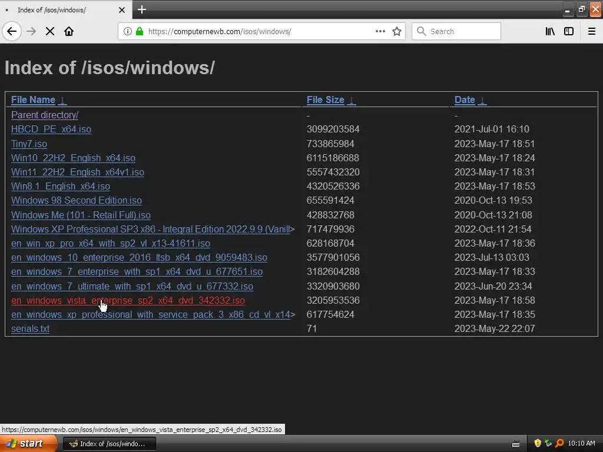The image size is (603, 452).
Task: Click the page heading Index of /isos/windows/
Action: [110, 68]
